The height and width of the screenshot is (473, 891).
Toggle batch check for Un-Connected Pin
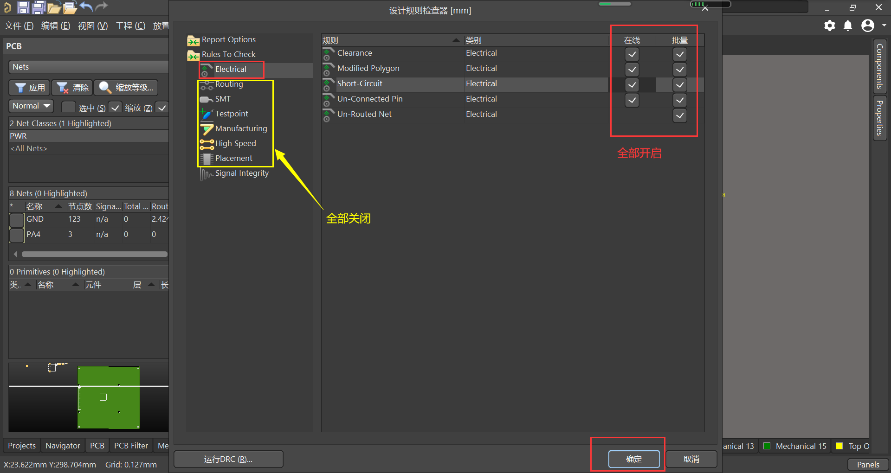(680, 100)
